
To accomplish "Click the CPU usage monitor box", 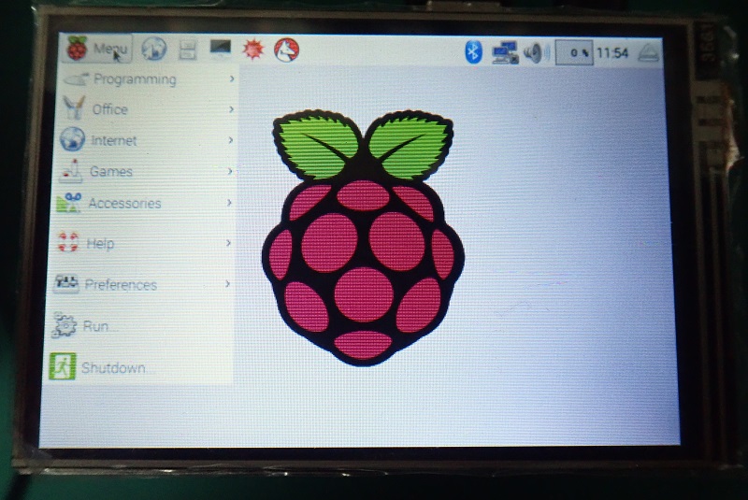I will [x=574, y=52].
